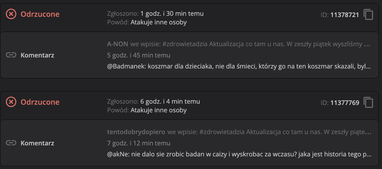Open user profile A-NON
This screenshot has height=169, width=382.
click(x=117, y=44)
